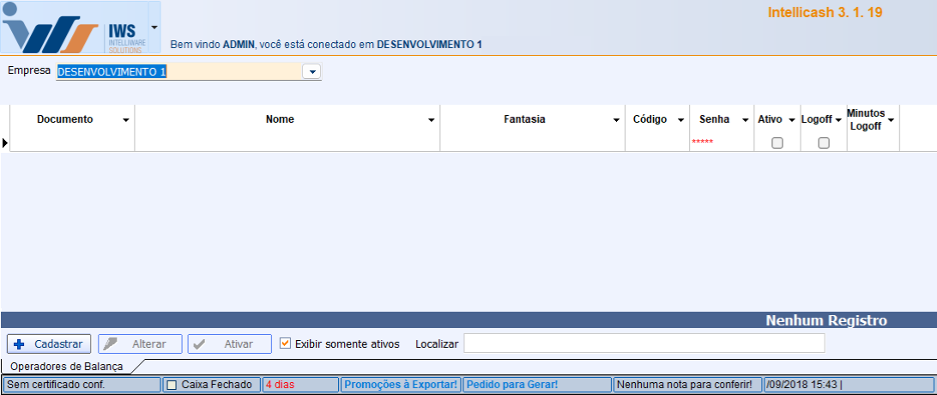Image resolution: width=937 pixels, height=395 pixels.
Task: Click the row indicator arrow in grid
Action: [x=5, y=143]
